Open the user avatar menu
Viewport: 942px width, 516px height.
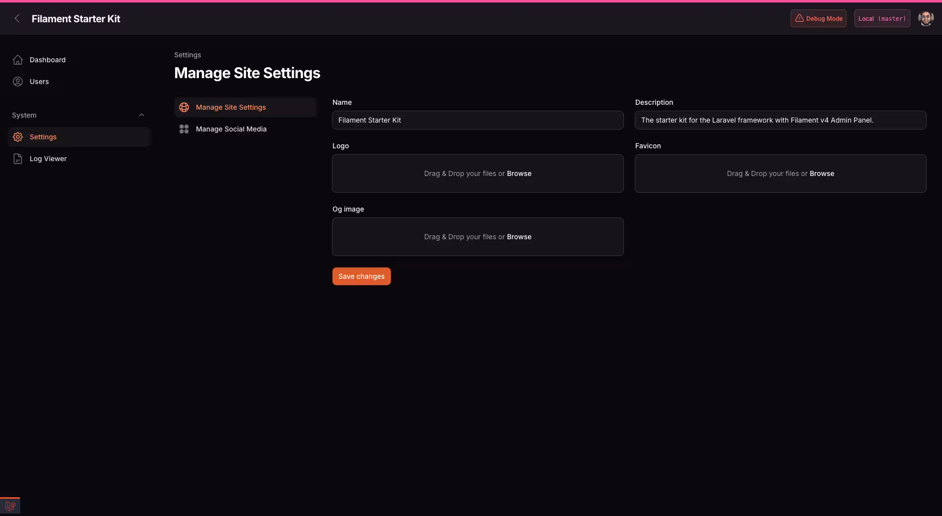[x=926, y=18]
